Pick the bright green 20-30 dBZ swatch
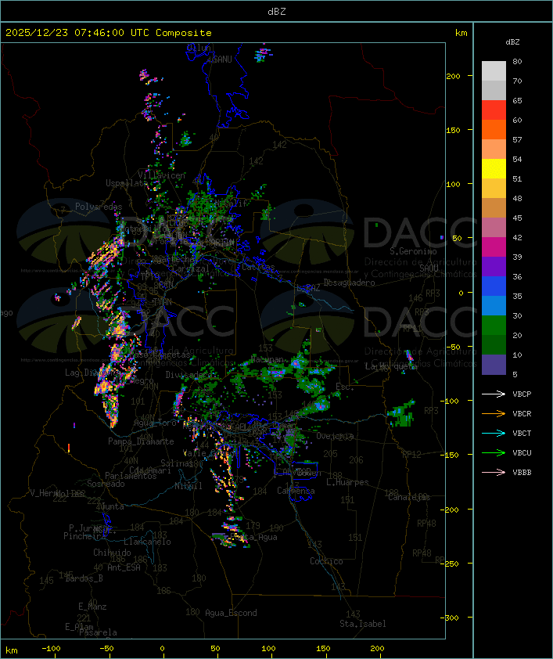Image resolution: width=553 pixels, height=659 pixels. pyautogui.click(x=494, y=326)
